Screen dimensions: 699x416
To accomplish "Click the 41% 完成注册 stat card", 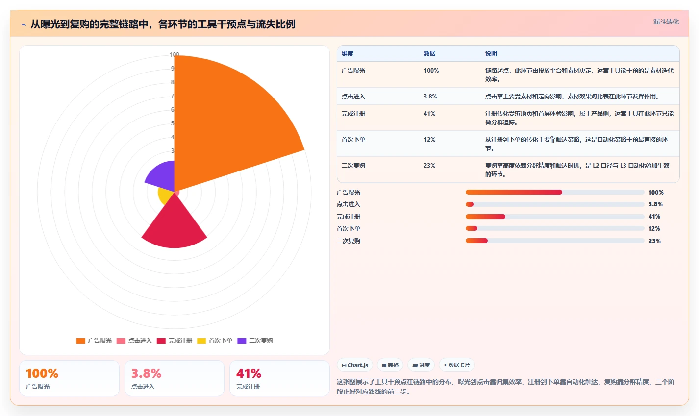I will coord(279,378).
